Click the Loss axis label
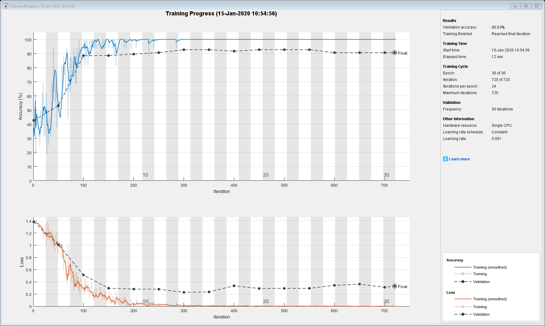The width and height of the screenshot is (545, 326). point(22,262)
